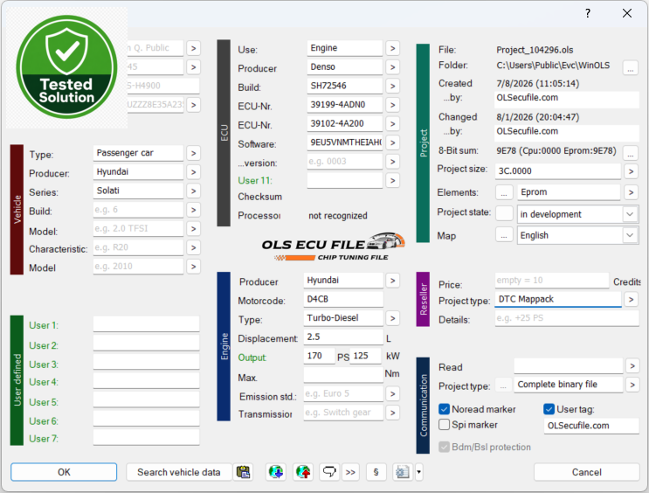Click the globe upload icon with red arrow

[303, 472]
